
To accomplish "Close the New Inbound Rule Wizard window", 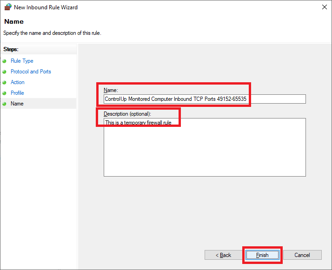I will 324,7.
